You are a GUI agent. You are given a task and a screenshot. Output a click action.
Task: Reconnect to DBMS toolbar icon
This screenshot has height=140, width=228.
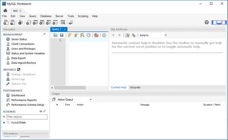pos(71,22)
